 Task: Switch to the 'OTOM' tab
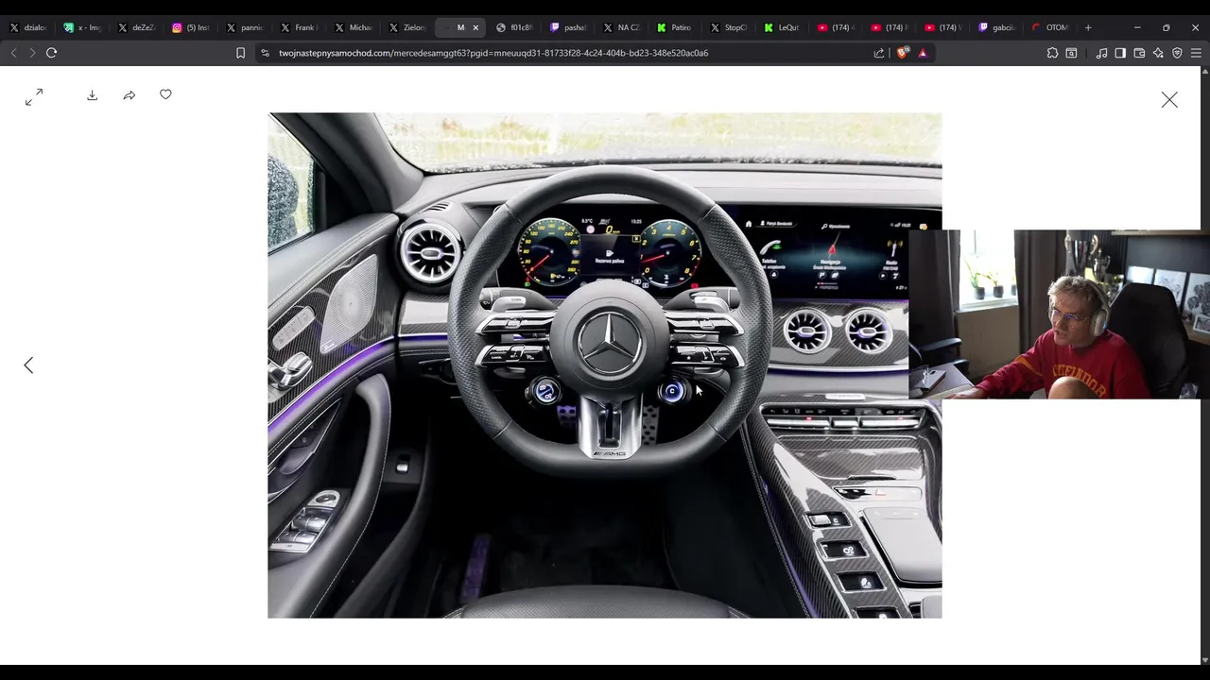pos(1051,27)
